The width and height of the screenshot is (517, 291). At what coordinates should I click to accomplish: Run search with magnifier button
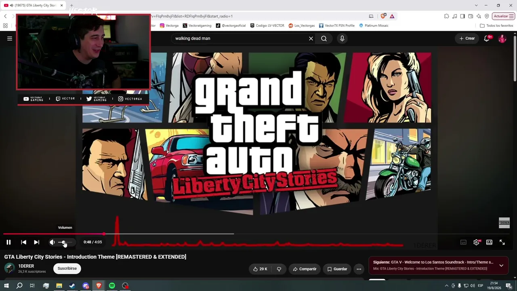coord(324,38)
